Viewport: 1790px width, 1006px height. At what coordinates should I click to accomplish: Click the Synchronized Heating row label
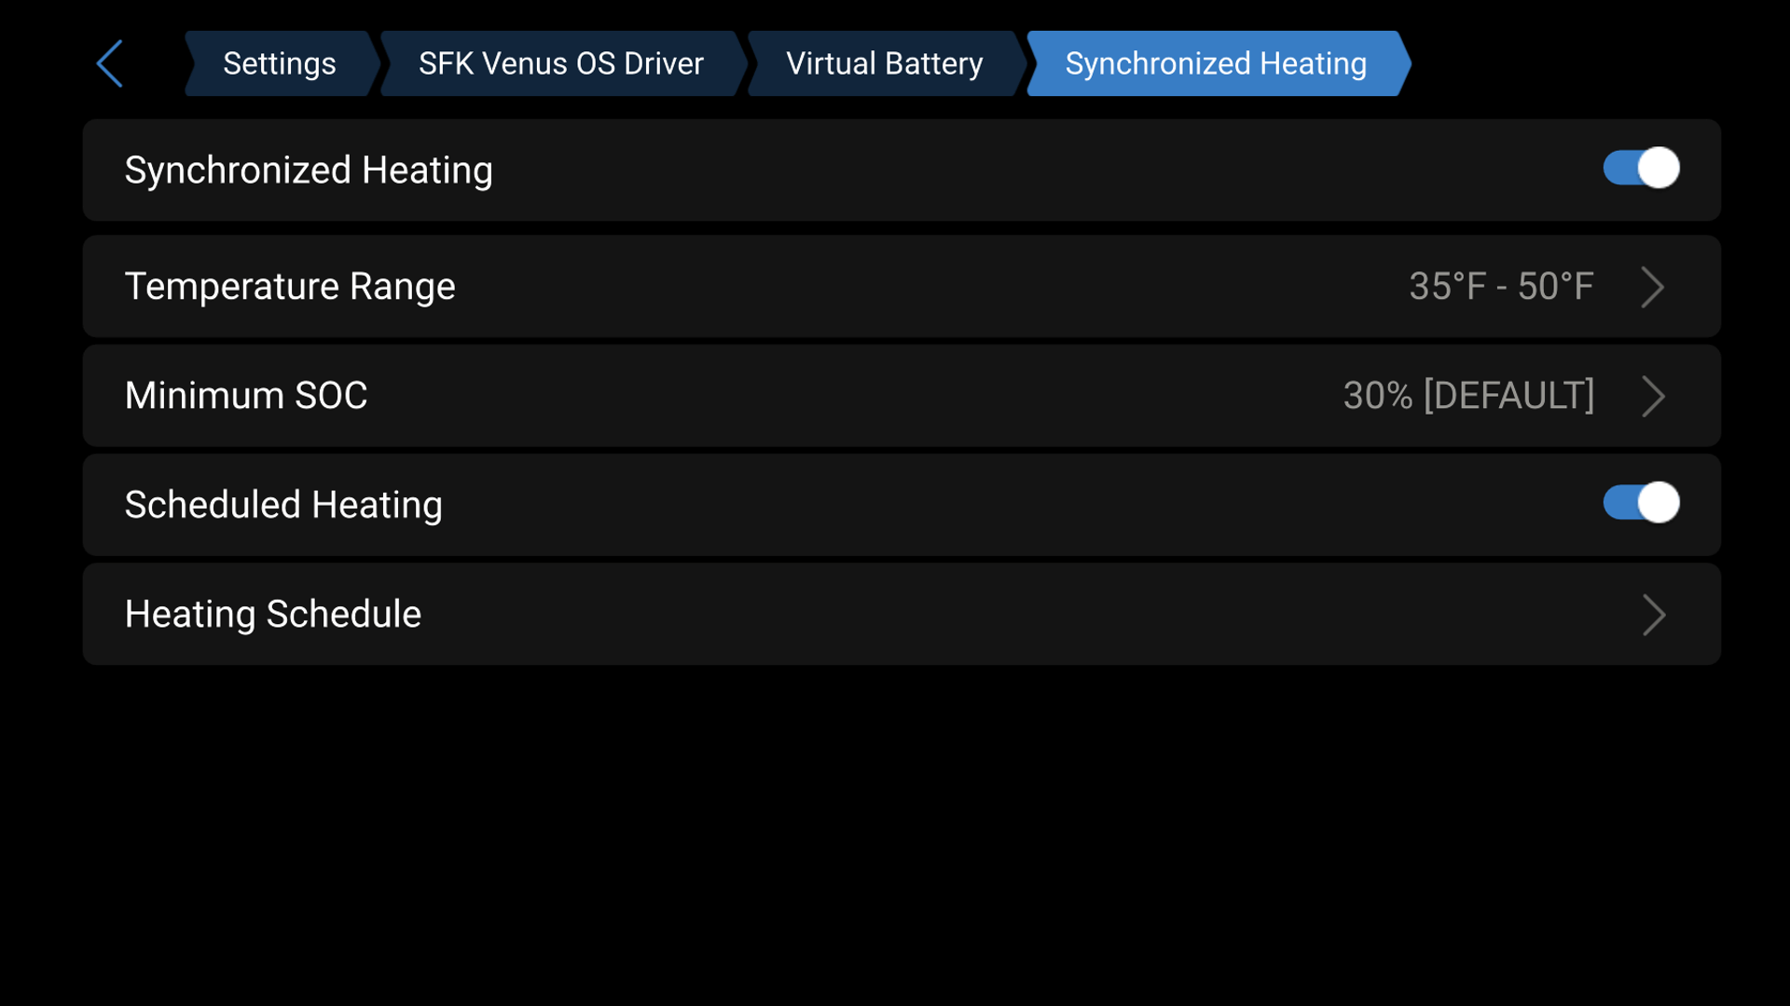(309, 169)
